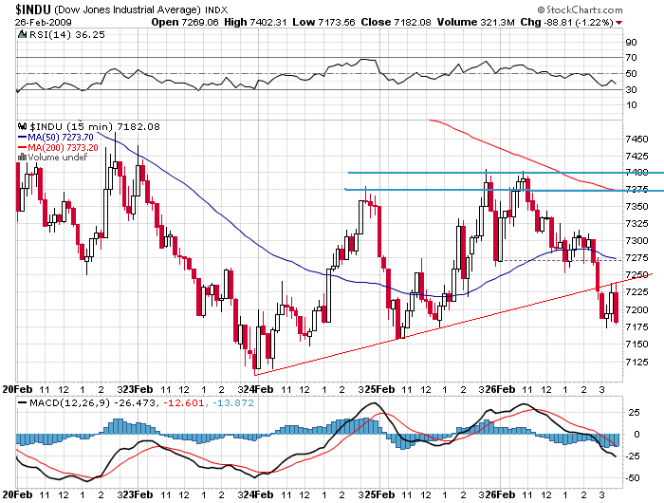
Task: Click the Open value 7269.06
Action: (x=200, y=23)
